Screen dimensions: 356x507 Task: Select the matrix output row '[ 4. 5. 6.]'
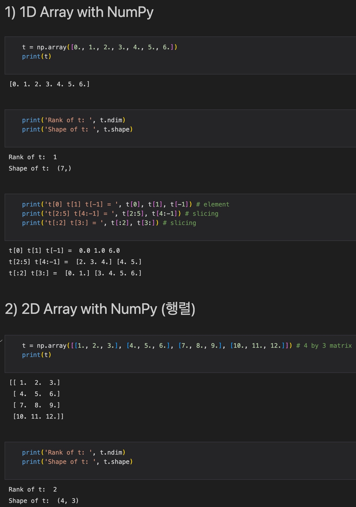pyautogui.click(x=36, y=394)
